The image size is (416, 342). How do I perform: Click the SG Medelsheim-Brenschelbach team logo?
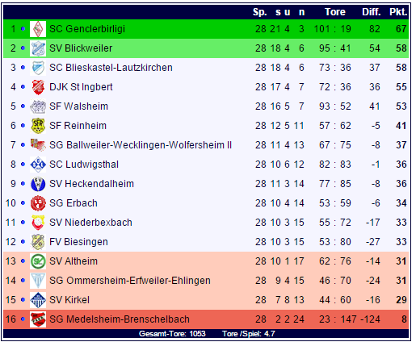coord(38,319)
